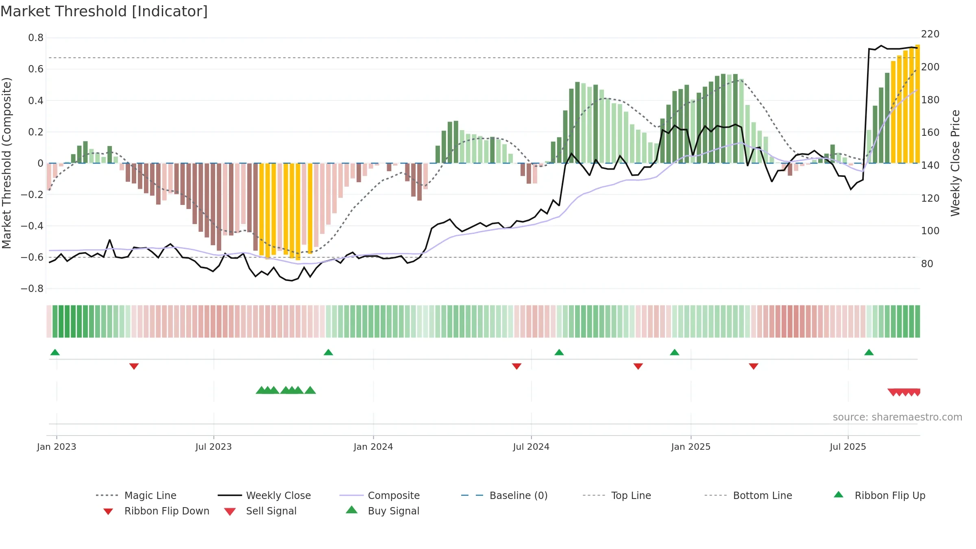Click the 140 price axis label

[x=930, y=165]
